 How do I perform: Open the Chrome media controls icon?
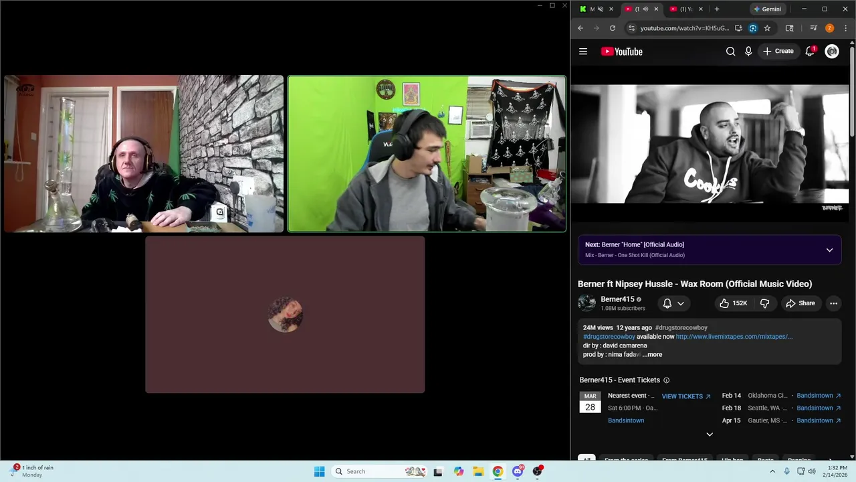813,28
